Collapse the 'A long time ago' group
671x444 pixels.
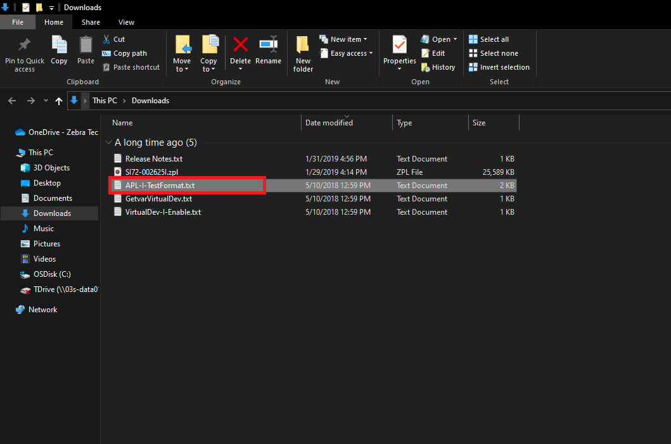109,143
